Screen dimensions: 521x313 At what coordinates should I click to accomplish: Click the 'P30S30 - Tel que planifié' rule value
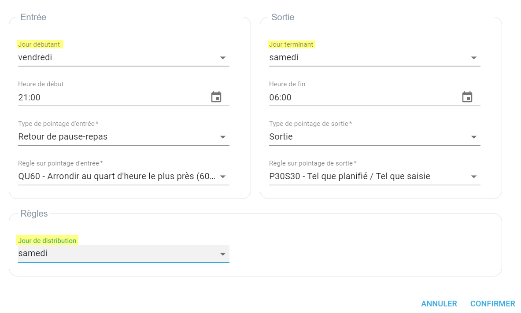350,177
